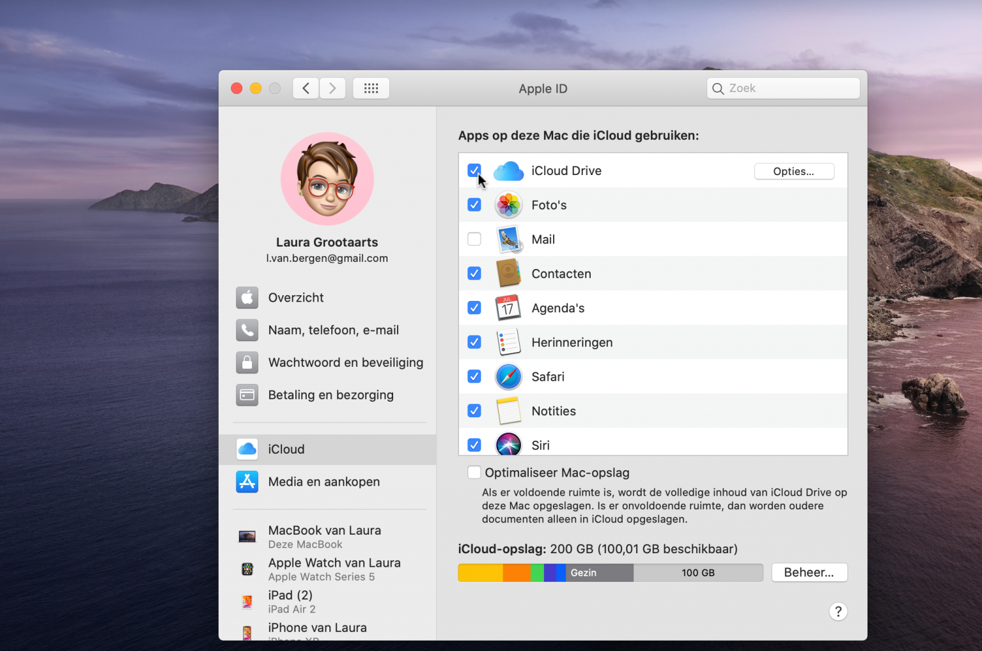Enable the Mail checkbox
Viewport: 982px width, 651px height.
tap(474, 239)
